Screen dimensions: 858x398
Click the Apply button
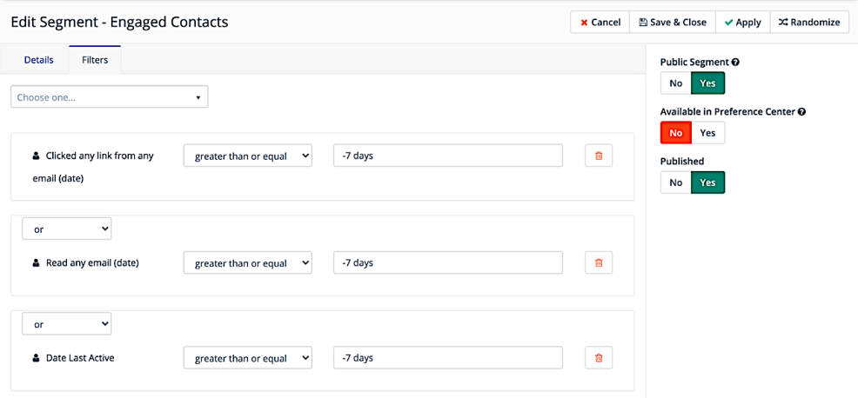point(742,23)
